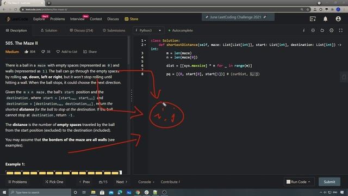Open Microsoft Edge from the taskbar
This screenshot has width=348, height=196.
[x=120, y=192]
